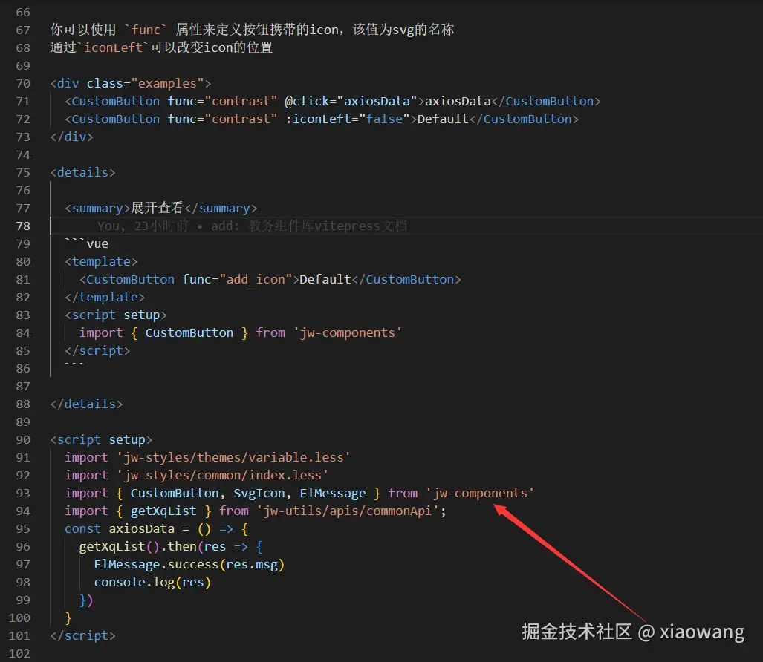This screenshot has width=763, height=662.
Task: Click the closing </details> tag
Action: click(x=87, y=404)
